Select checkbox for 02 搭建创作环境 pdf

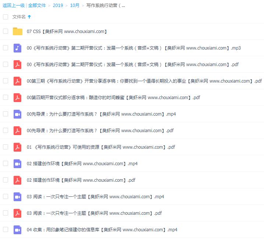[x=6, y=180]
